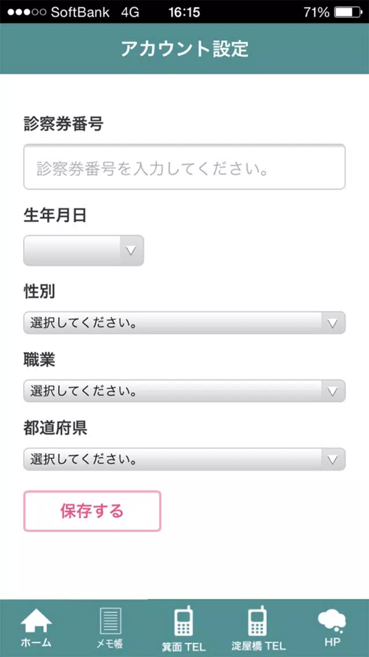Open the メモ帳 notepad icon

[110, 621]
